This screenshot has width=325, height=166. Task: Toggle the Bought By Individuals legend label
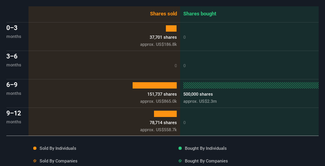(205, 148)
